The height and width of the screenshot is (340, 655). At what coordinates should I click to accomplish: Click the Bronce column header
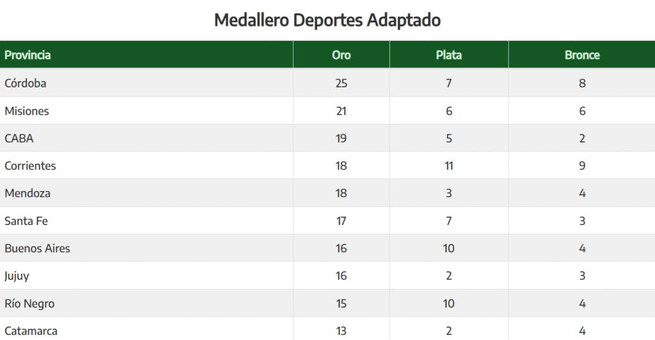(x=581, y=55)
